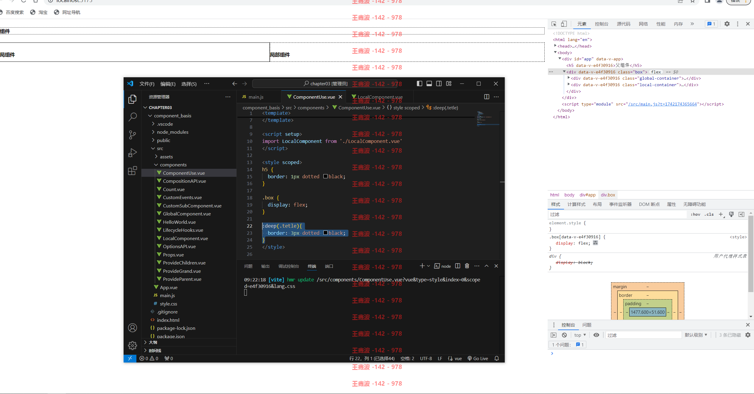
Task: Open the launch profile dropdown beside the terminal plus
Action: tap(429, 266)
